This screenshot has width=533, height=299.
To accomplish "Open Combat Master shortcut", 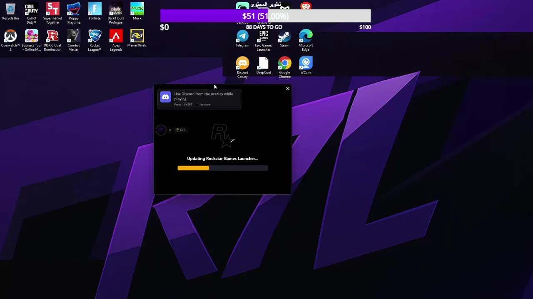I will tap(74, 40).
